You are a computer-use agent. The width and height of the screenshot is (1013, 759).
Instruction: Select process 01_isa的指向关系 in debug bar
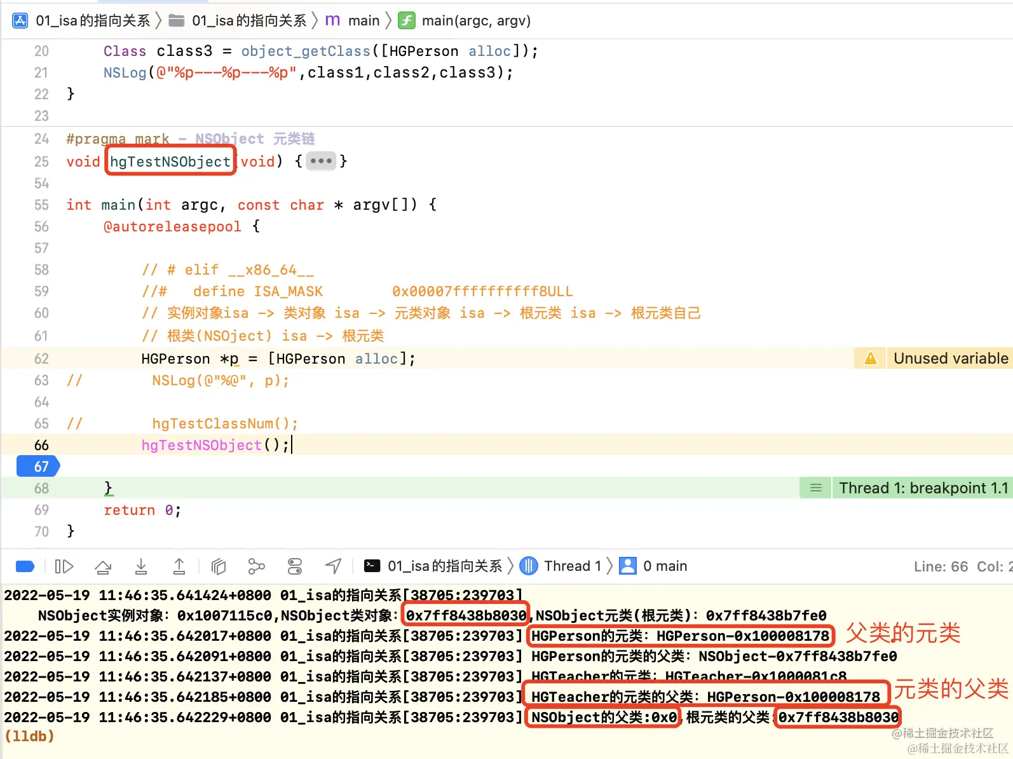click(x=444, y=566)
